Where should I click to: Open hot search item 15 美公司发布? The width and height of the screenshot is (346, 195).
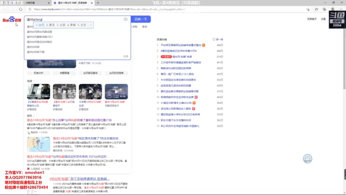(x=180, y=126)
